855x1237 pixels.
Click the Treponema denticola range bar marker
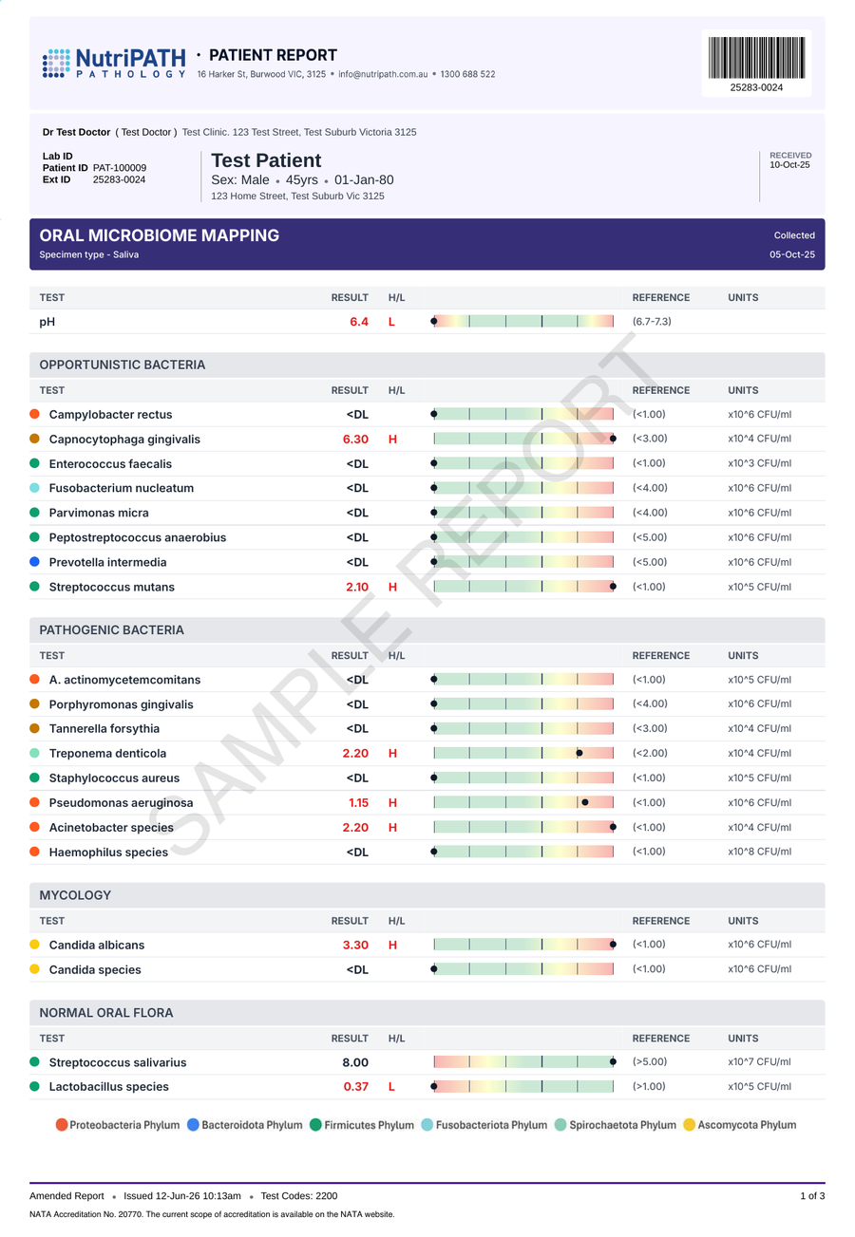(x=579, y=753)
